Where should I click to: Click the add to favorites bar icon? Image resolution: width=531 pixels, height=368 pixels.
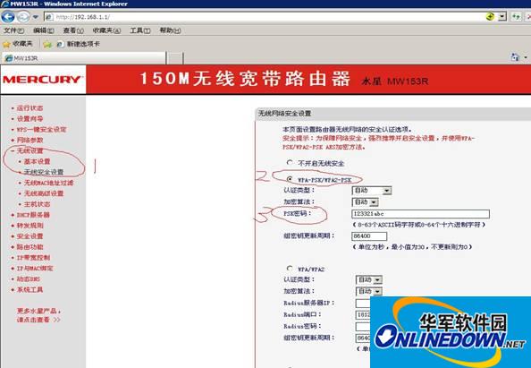point(47,44)
